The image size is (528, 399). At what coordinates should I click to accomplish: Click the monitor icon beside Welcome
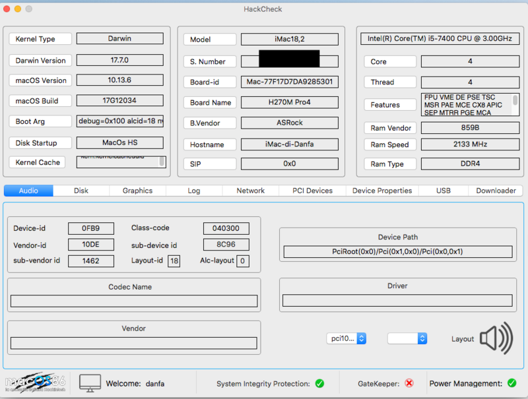(90, 383)
